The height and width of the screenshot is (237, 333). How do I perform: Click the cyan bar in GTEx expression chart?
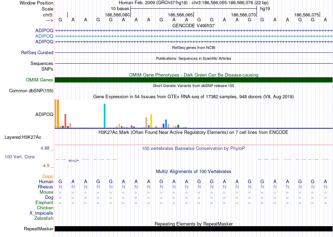pyautogui.click(x=104, y=116)
